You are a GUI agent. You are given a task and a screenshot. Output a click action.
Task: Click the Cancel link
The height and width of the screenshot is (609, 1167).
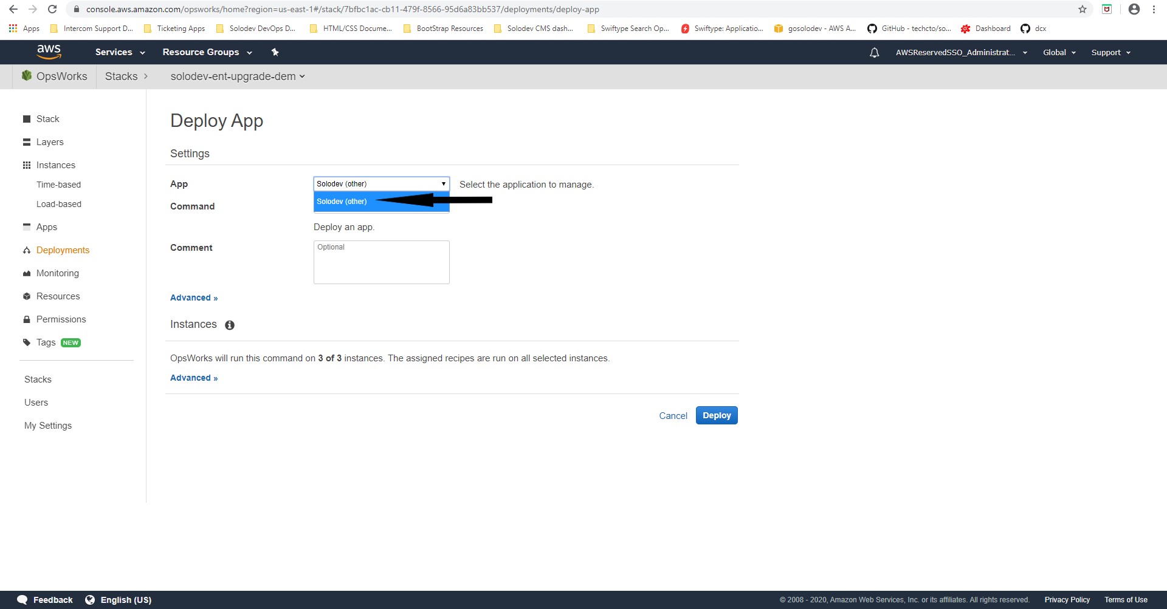pyautogui.click(x=673, y=416)
